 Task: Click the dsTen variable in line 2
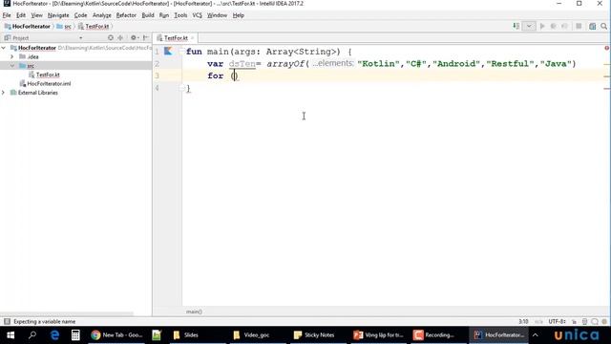point(242,64)
